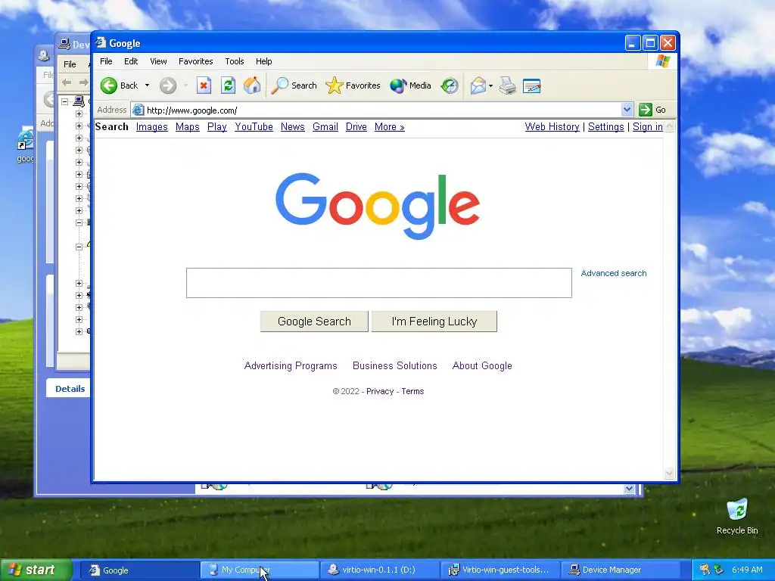Switch to Device Manager on the taskbar
This screenshot has width=775, height=581.
tap(621, 570)
